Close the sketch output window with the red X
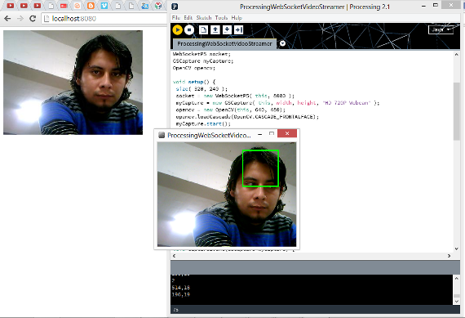This screenshot has width=465, height=318. [287, 133]
